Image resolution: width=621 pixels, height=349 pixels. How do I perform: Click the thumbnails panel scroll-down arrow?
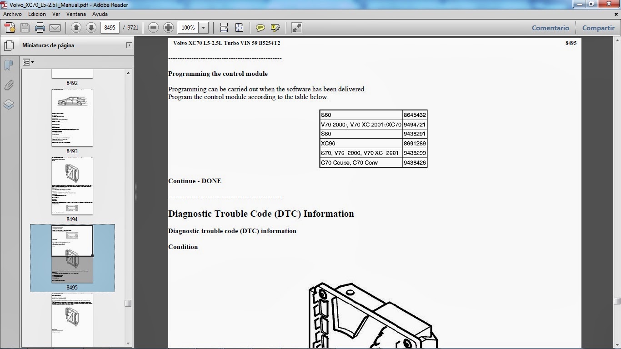point(128,344)
